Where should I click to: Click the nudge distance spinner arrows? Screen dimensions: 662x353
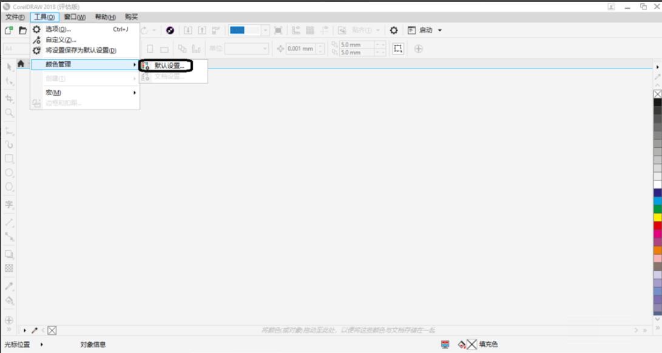[320, 49]
